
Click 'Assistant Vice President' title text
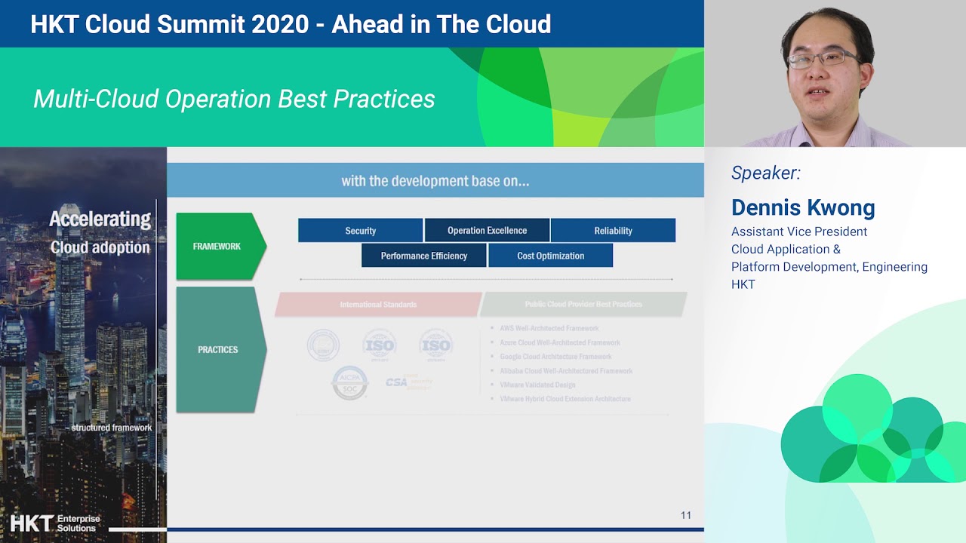[x=799, y=232]
